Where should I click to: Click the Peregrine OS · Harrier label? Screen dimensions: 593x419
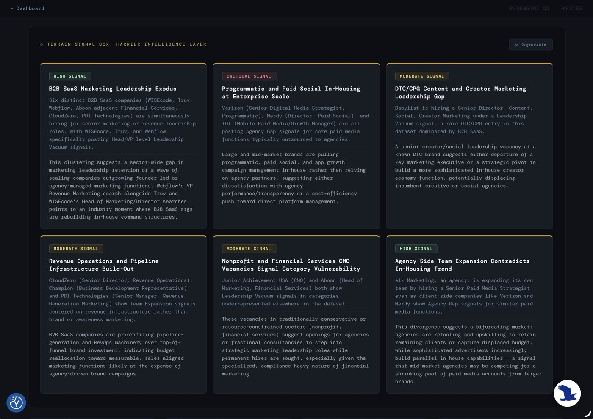[x=546, y=8]
